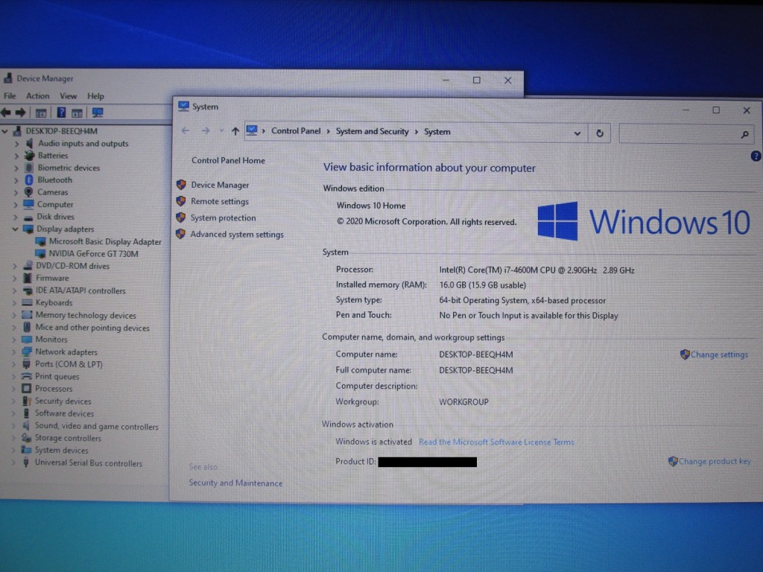Click the forward arrow in System window
The width and height of the screenshot is (763, 572).
pyautogui.click(x=206, y=130)
